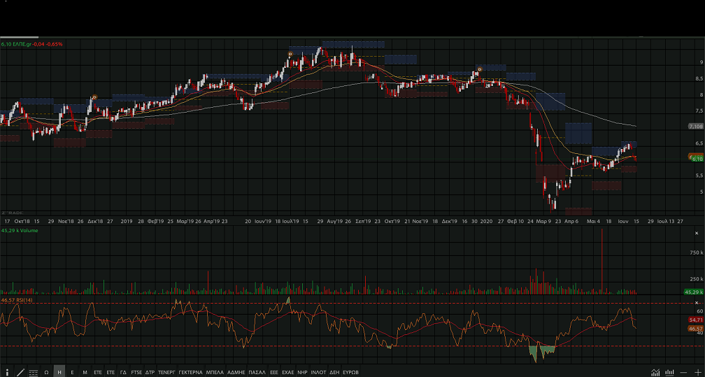Select the trend line drawing tool

click(20, 372)
